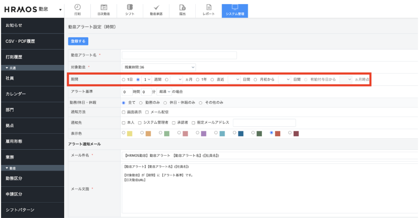This screenshot has width=419, height=218.
Task: Open the weeks count dropdown before 週間
Action: (147, 80)
